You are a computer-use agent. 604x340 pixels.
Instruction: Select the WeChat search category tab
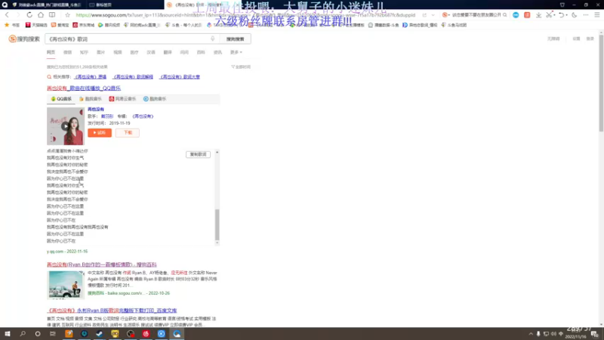[67, 52]
